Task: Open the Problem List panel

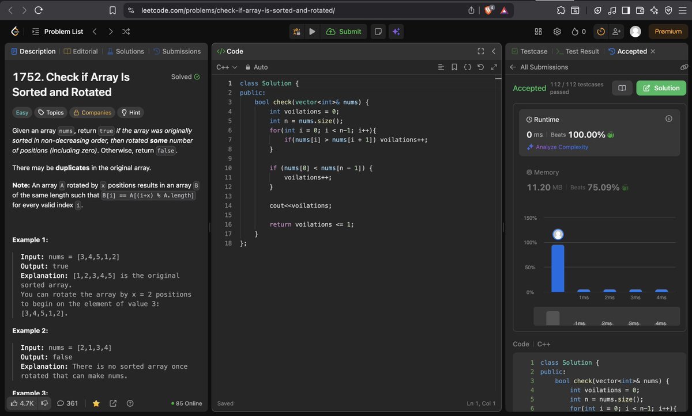Action: coord(58,32)
